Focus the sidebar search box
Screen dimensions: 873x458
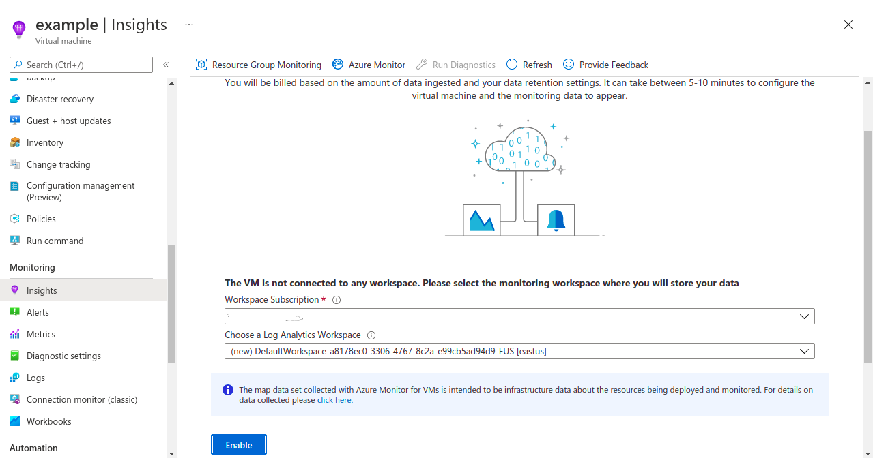point(81,65)
